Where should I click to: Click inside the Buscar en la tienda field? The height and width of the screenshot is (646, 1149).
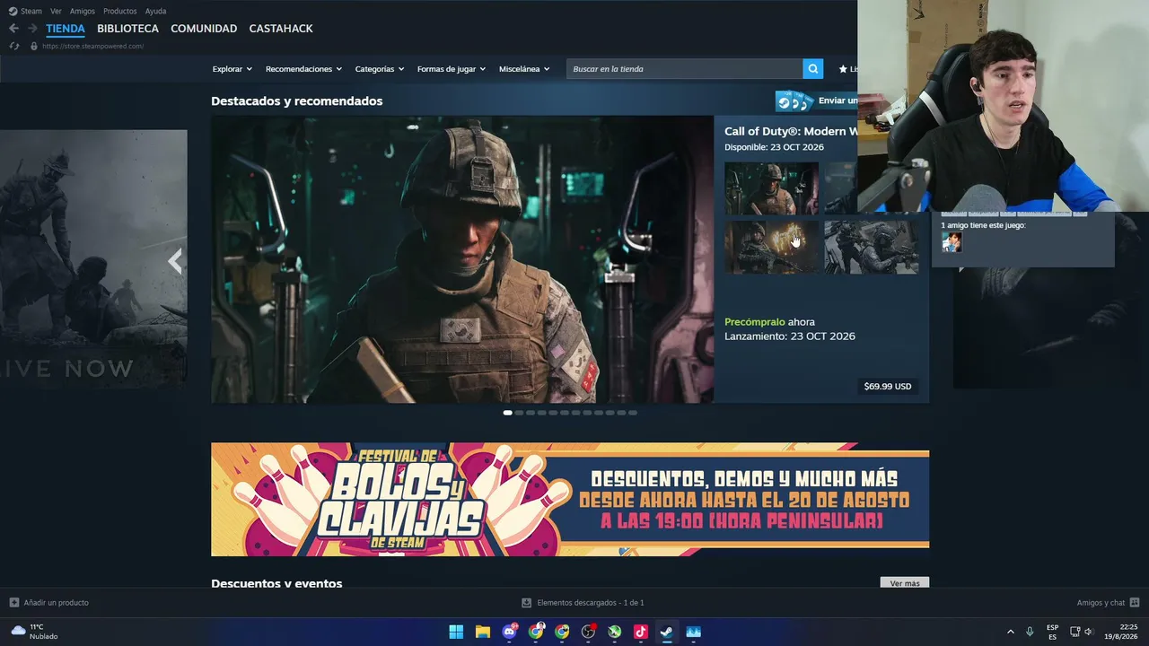685,69
